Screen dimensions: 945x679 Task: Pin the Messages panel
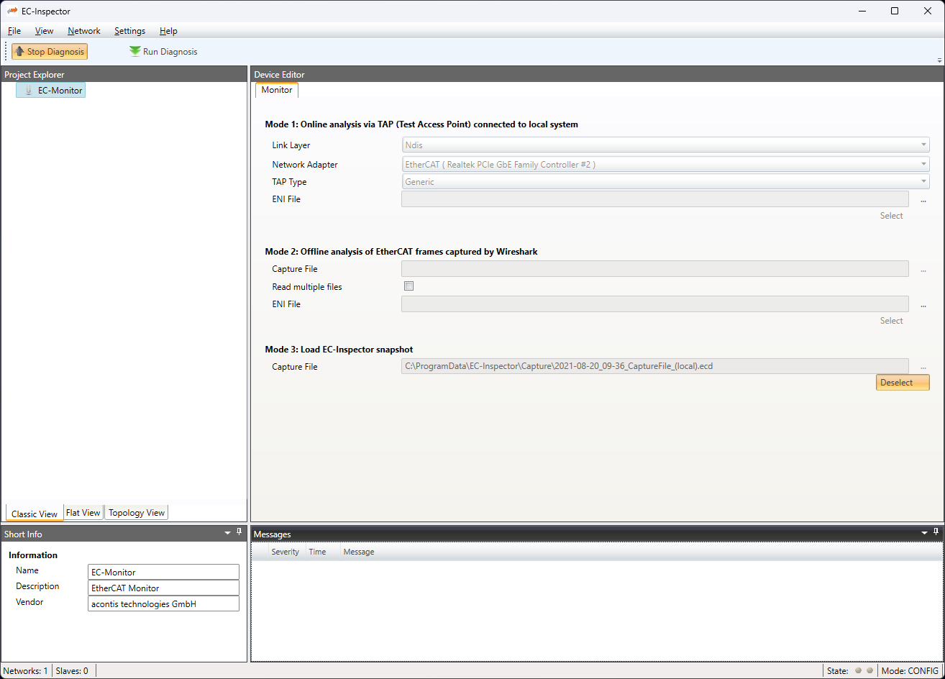pos(936,532)
